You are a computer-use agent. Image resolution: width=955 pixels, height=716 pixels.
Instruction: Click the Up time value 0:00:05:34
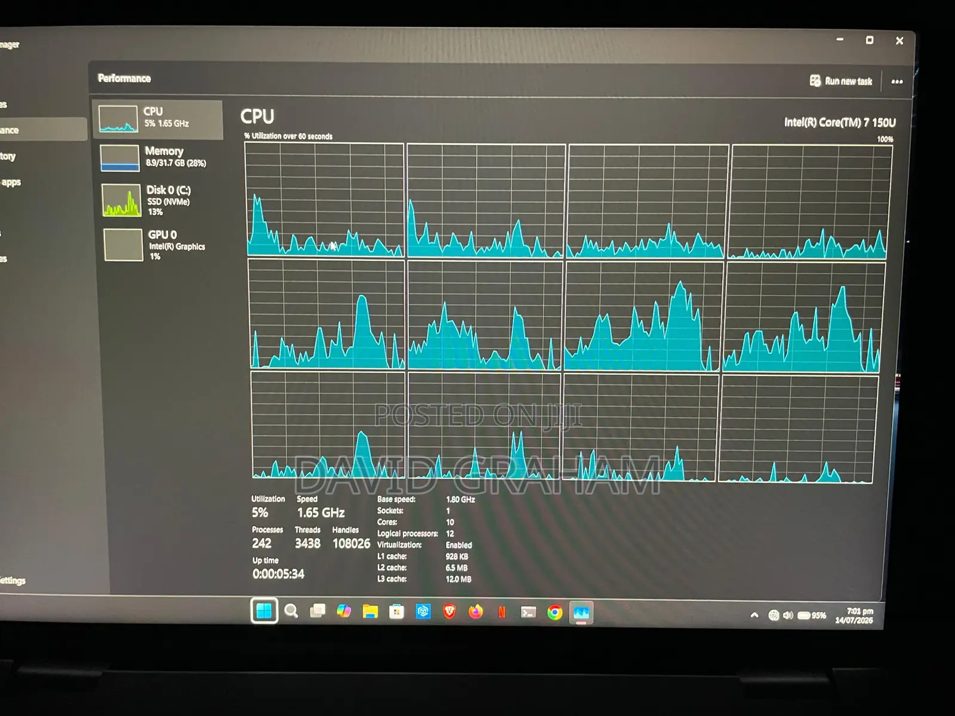(x=278, y=574)
